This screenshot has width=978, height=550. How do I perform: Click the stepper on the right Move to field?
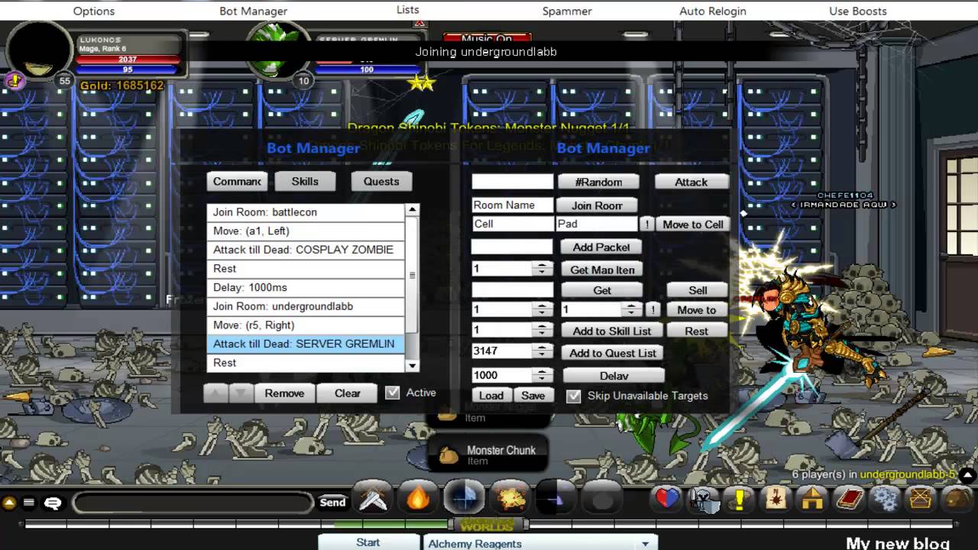(x=631, y=310)
